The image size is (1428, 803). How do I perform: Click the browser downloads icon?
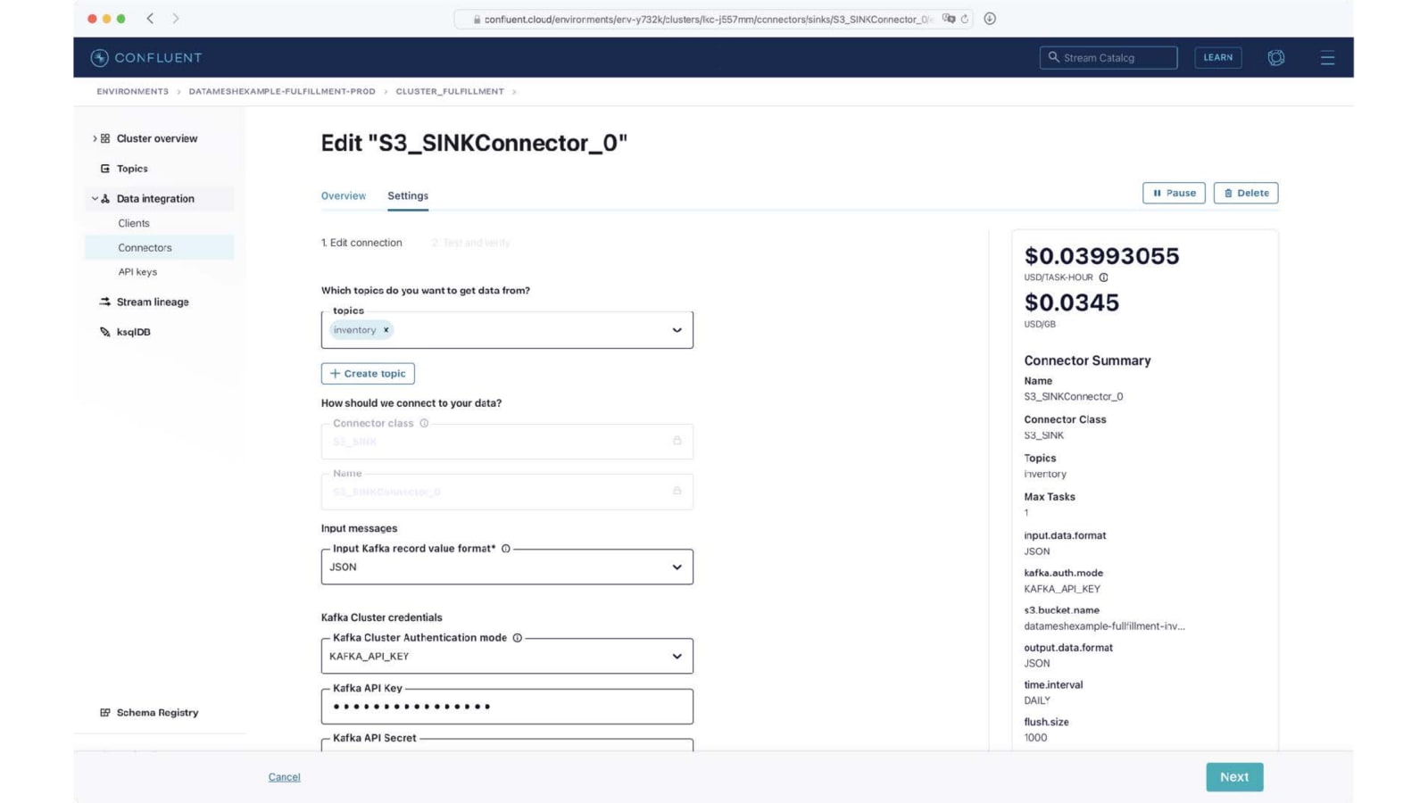990,19
